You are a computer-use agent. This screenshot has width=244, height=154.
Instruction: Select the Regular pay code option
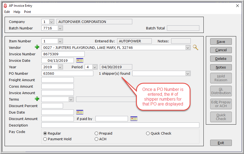pos(45,133)
